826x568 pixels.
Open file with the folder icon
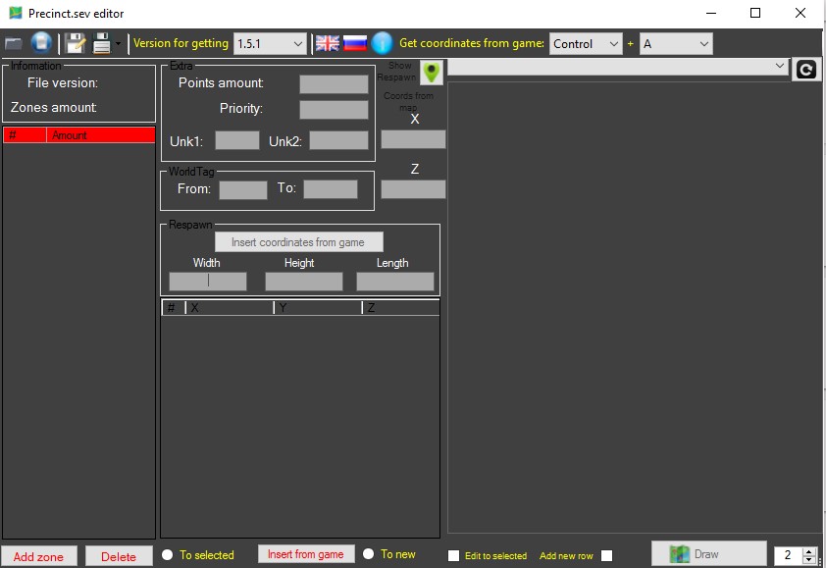14,44
